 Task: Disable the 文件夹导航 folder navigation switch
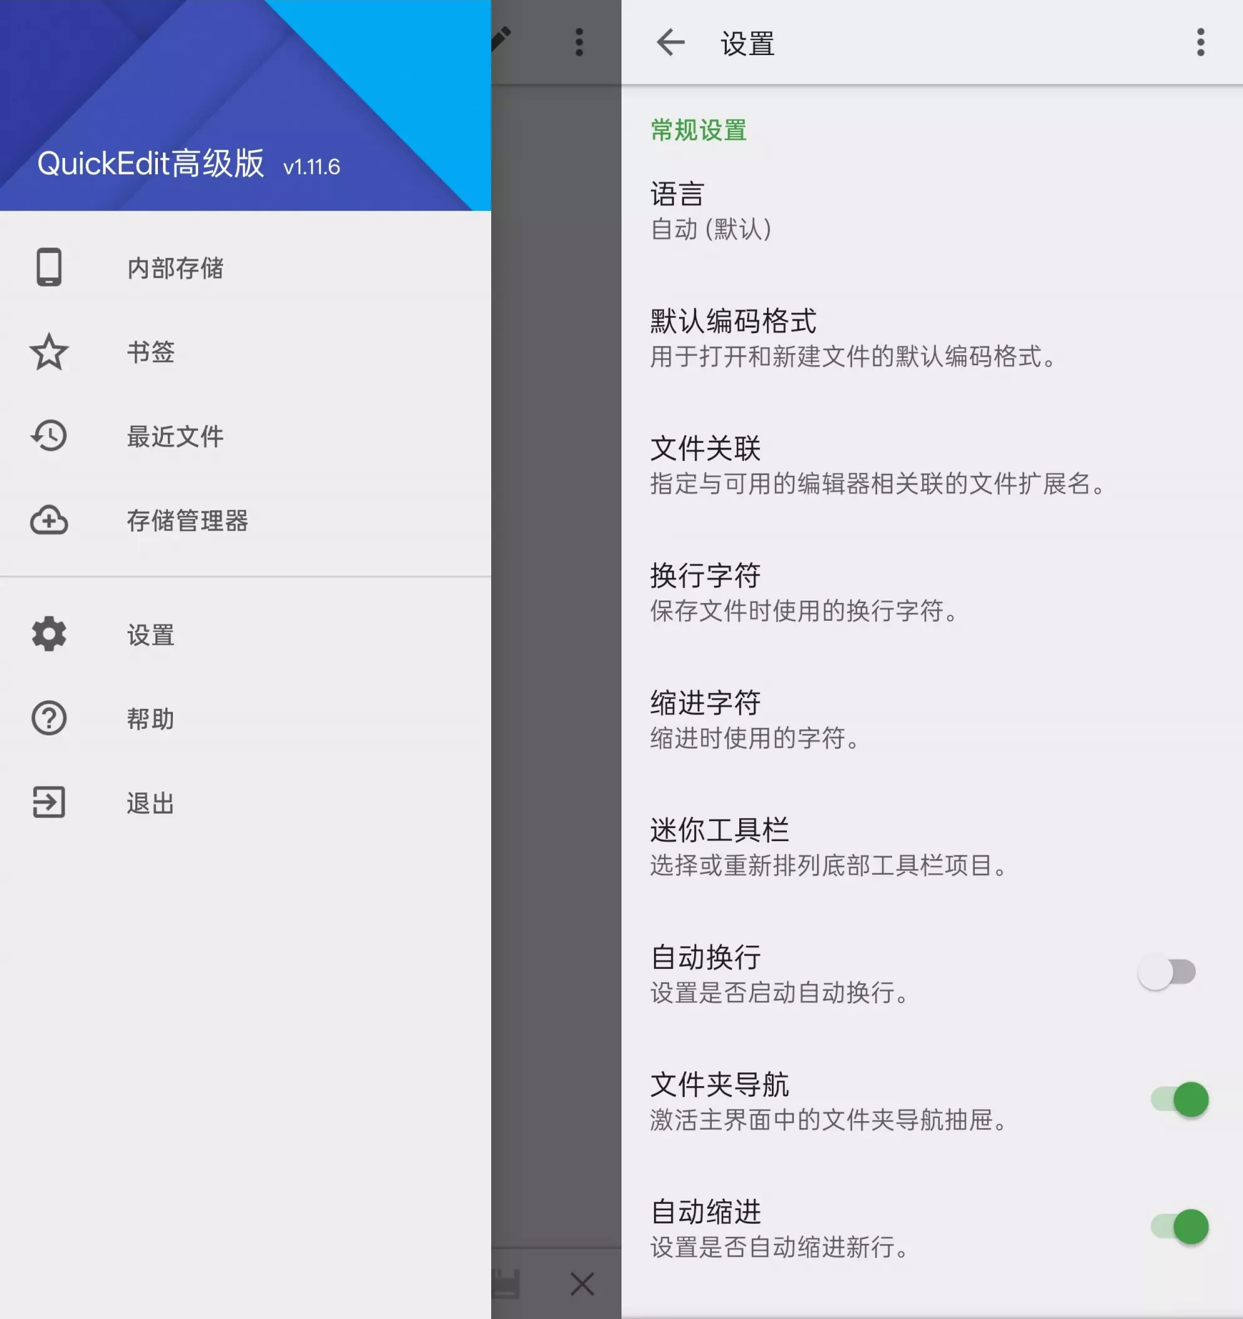pyautogui.click(x=1179, y=1099)
